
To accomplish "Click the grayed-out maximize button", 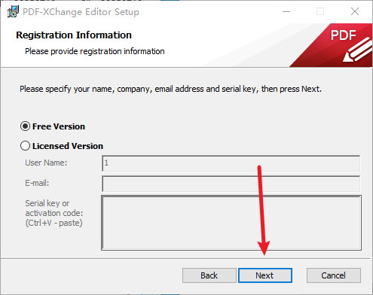I will [320, 11].
